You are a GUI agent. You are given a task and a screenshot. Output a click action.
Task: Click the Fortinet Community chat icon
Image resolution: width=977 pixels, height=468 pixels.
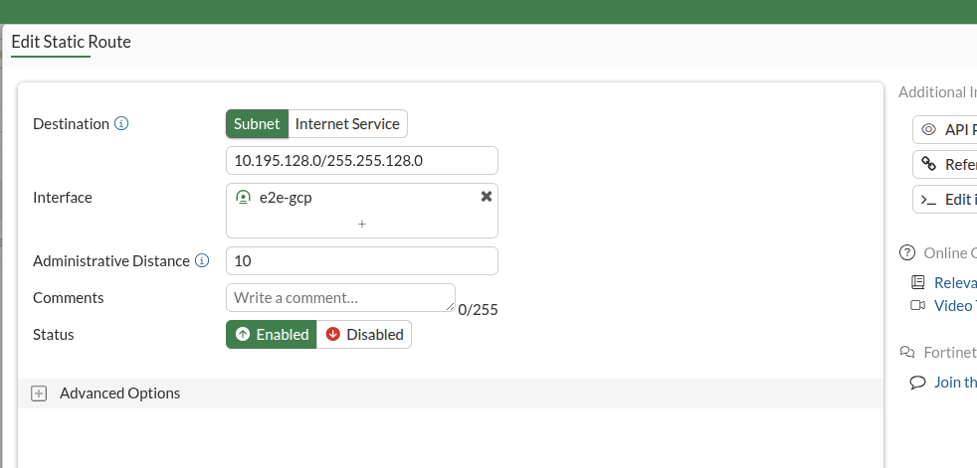coord(907,353)
